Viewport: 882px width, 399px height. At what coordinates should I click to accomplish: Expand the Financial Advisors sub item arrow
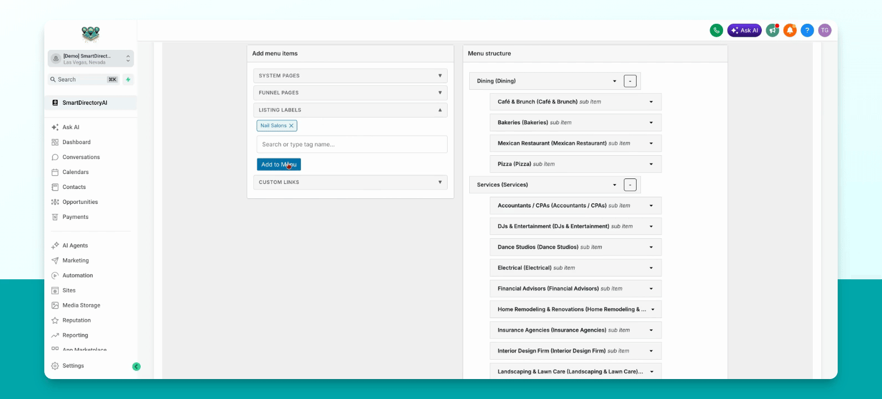click(x=651, y=289)
